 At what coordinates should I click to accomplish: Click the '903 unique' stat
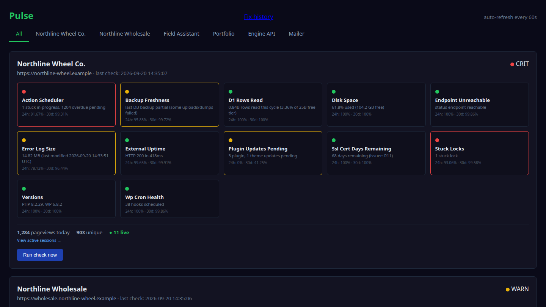point(89,232)
